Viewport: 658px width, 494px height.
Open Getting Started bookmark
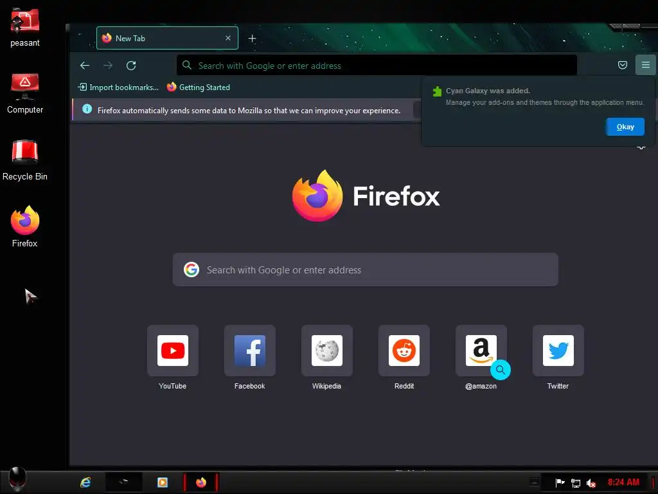199,87
